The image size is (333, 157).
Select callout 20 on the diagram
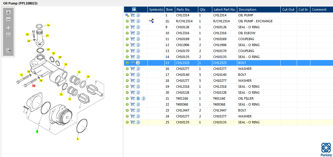pyautogui.click(x=60, y=57)
